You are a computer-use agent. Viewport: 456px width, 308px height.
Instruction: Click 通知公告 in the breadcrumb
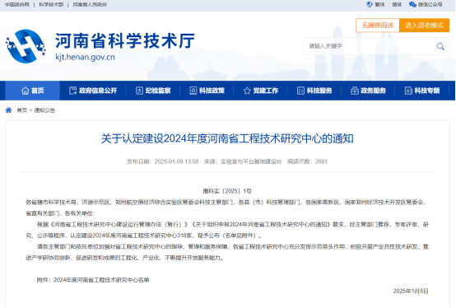44,110
